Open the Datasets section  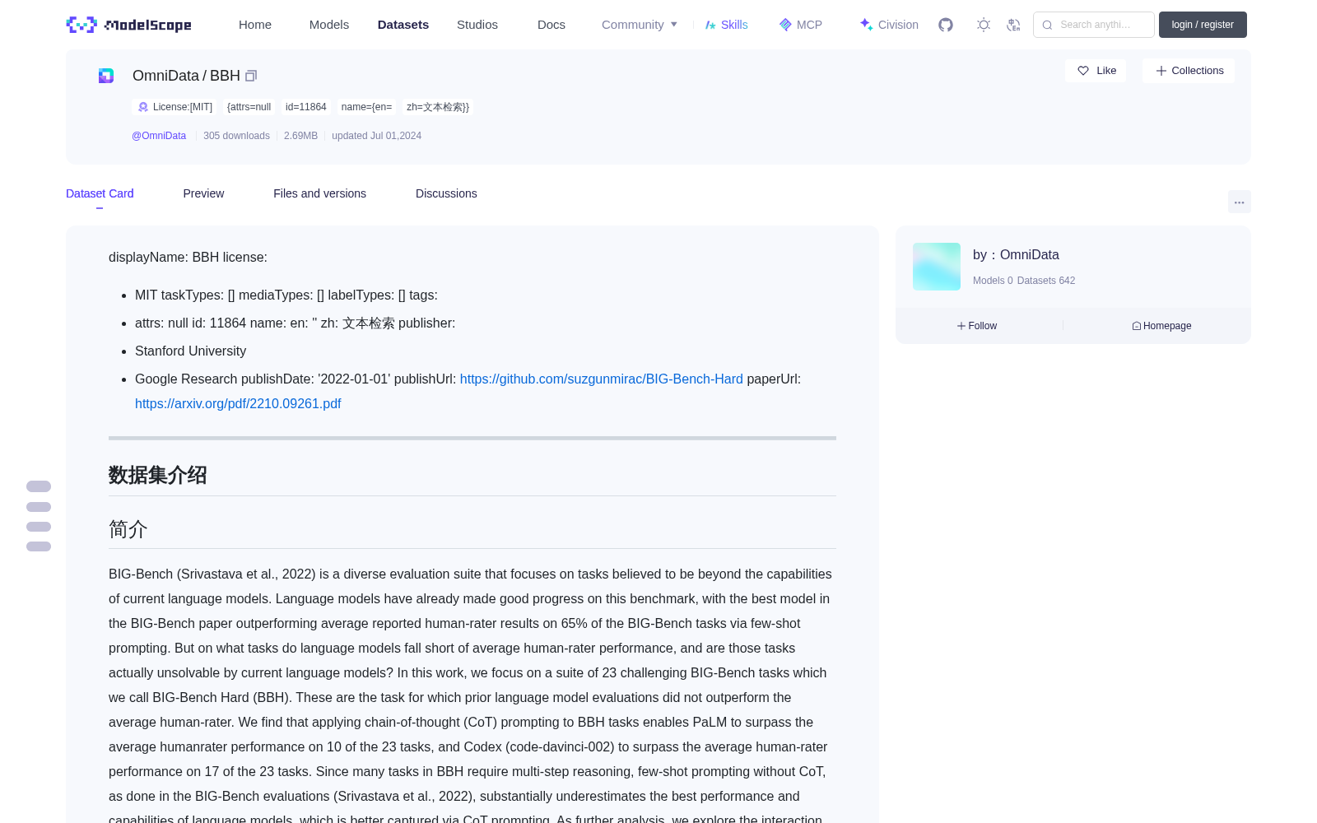(x=403, y=25)
